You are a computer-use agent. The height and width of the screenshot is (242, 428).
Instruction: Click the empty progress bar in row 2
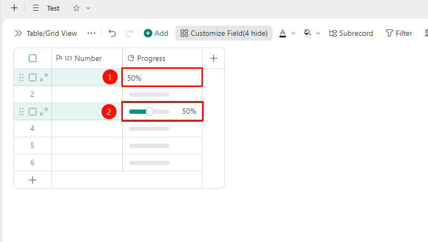[x=149, y=95]
